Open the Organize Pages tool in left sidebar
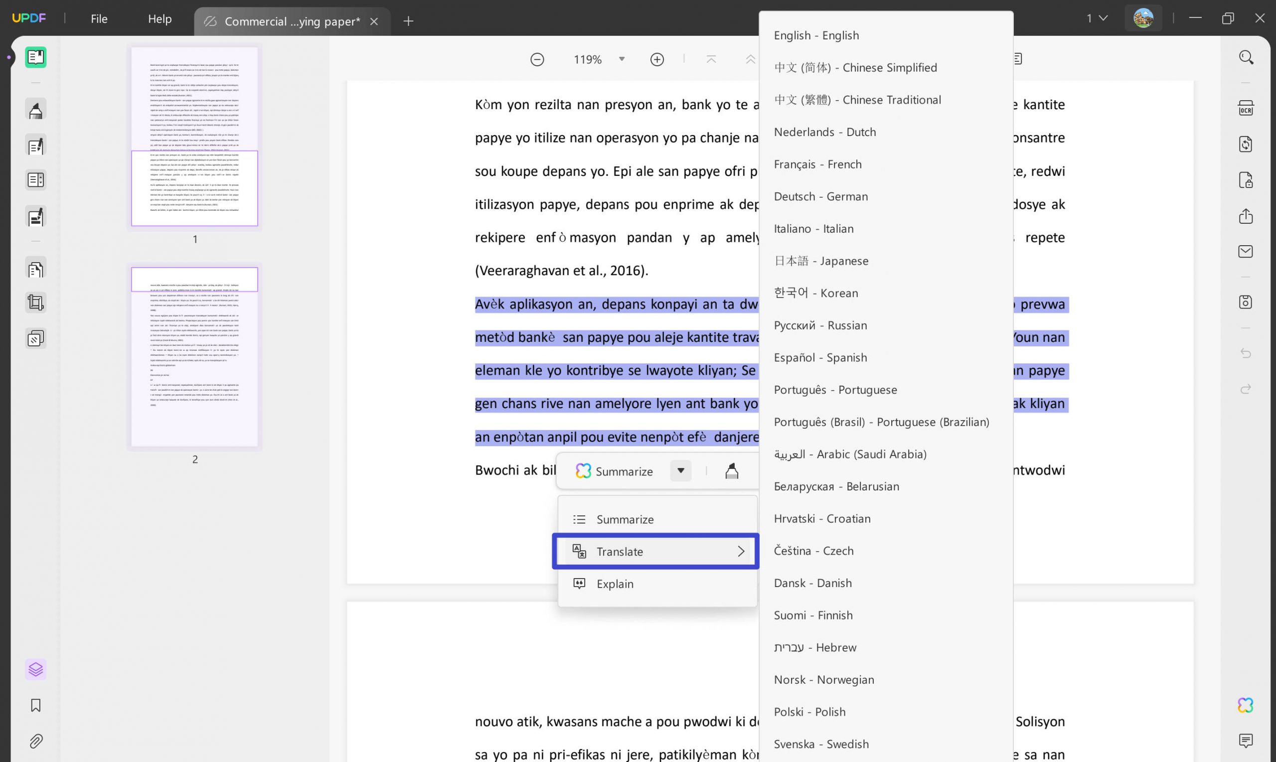 click(x=35, y=180)
